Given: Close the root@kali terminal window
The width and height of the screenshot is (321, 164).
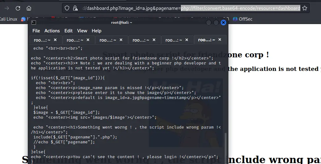Looking at the screenshot, I should coord(223,23).
